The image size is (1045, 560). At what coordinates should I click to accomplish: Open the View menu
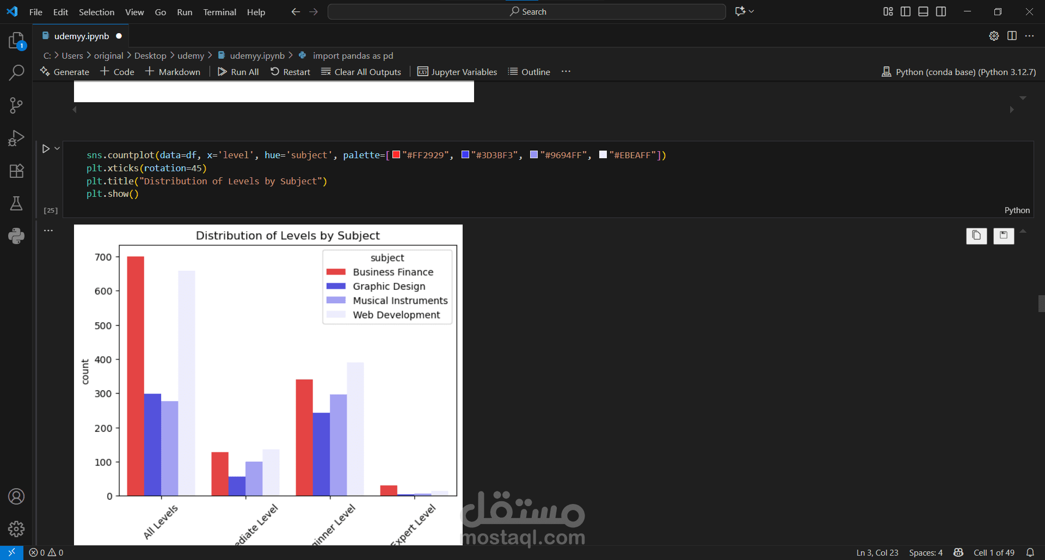pyautogui.click(x=134, y=12)
